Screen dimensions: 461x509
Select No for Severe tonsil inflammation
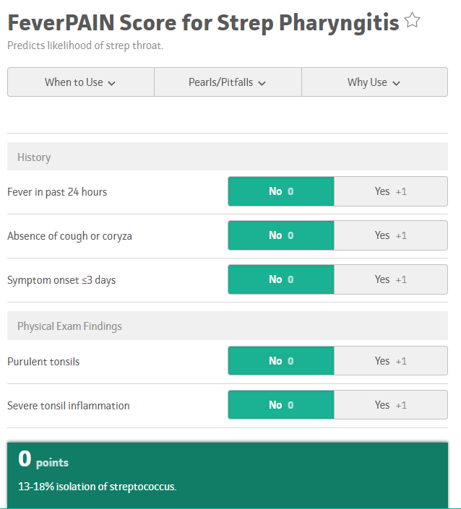[281, 405]
